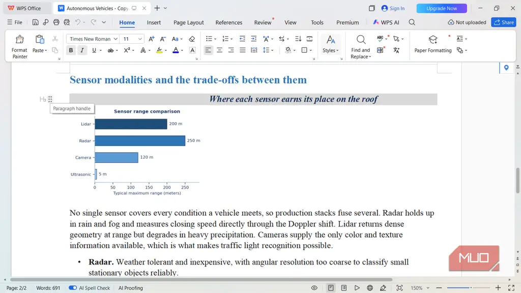Viewport: 521px width, 293px height.
Task: Click the Print icon in quick toolbar
Action: 56,22
